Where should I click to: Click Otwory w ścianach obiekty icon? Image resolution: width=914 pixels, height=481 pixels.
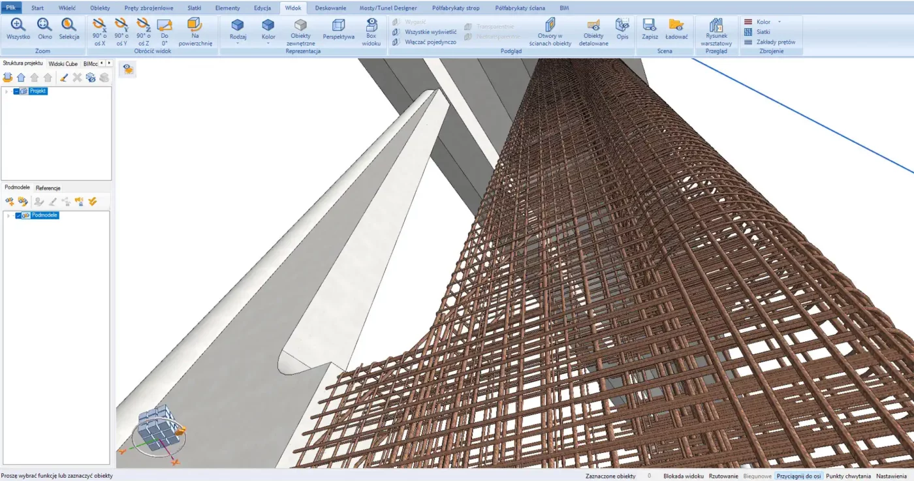tap(550, 31)
